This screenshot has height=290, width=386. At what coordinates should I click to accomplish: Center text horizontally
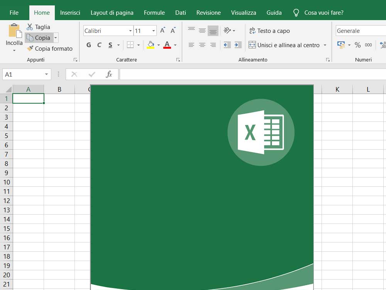202,45
